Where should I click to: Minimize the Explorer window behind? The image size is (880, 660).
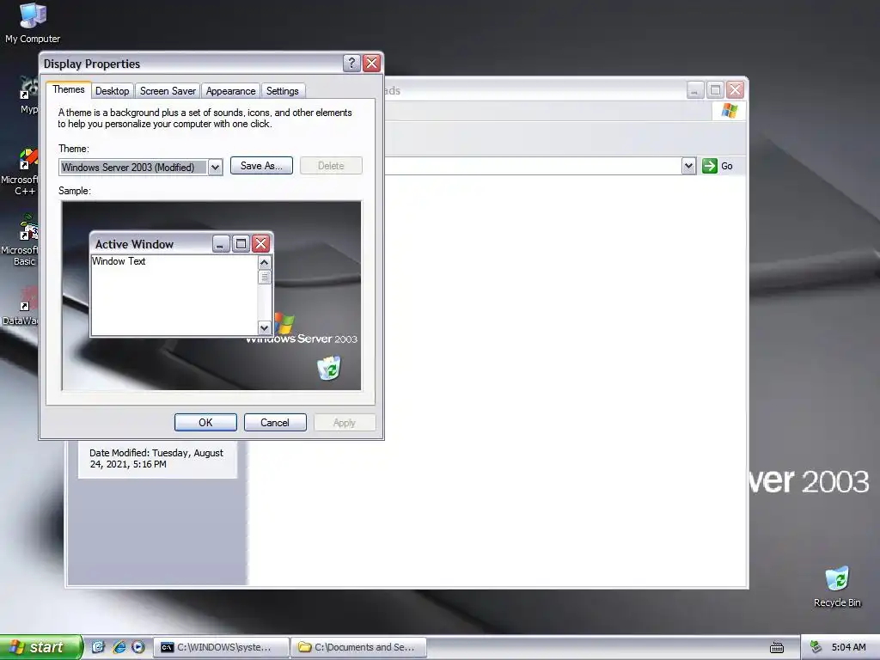tap(694, 89)
